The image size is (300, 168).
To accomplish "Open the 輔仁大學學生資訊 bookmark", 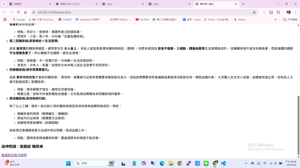I will [x=165, y=20].
